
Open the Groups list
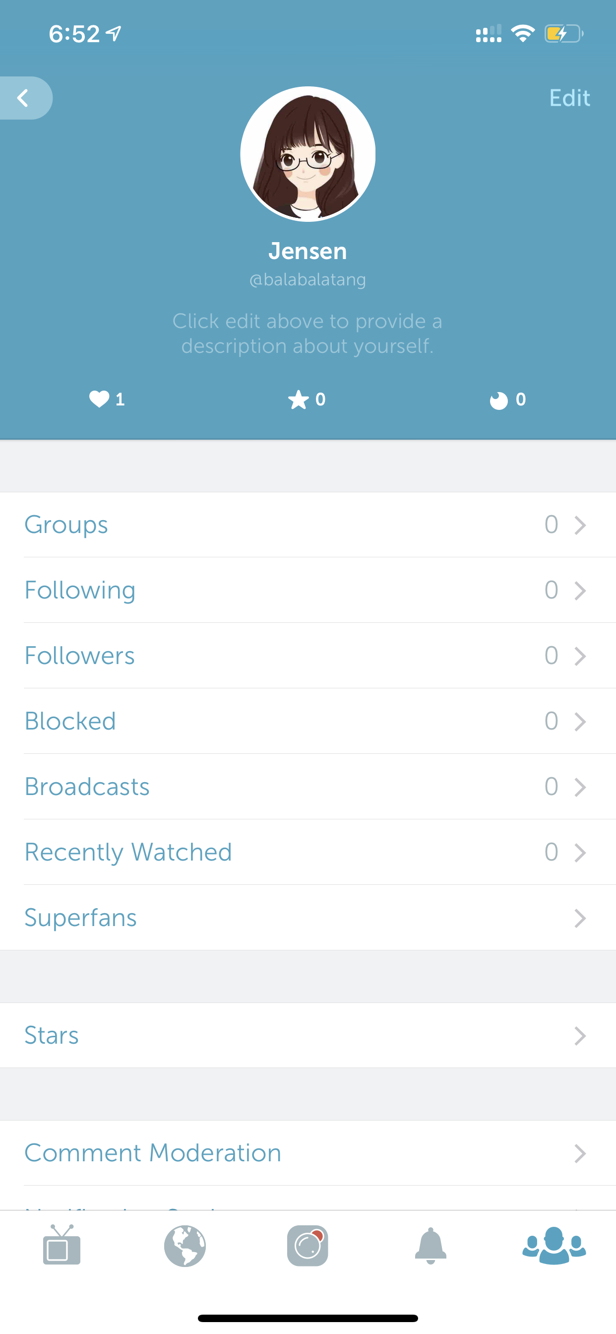click(x=308, y=525)
